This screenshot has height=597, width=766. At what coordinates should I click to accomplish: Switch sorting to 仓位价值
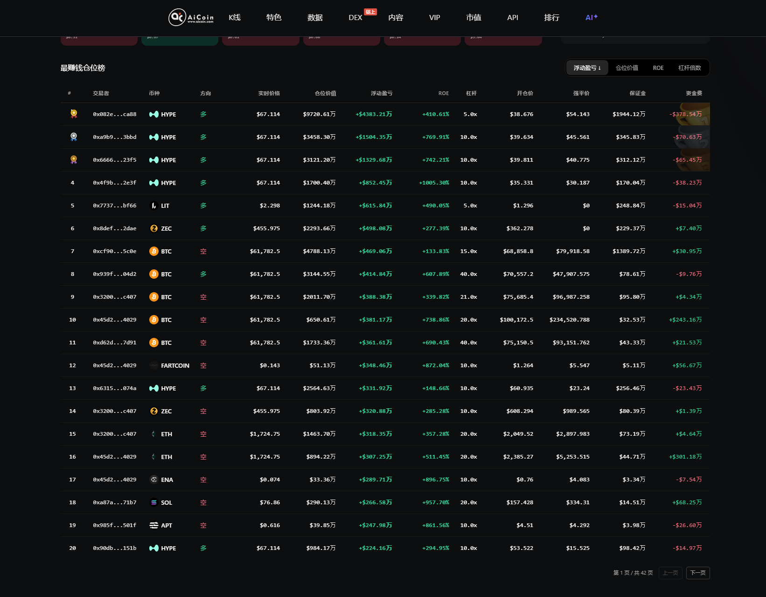coord(627,68)
